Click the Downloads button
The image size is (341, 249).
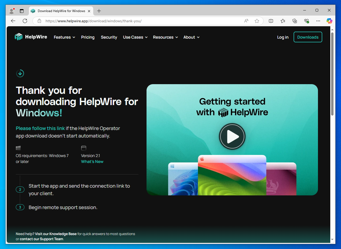click(308, 37)
